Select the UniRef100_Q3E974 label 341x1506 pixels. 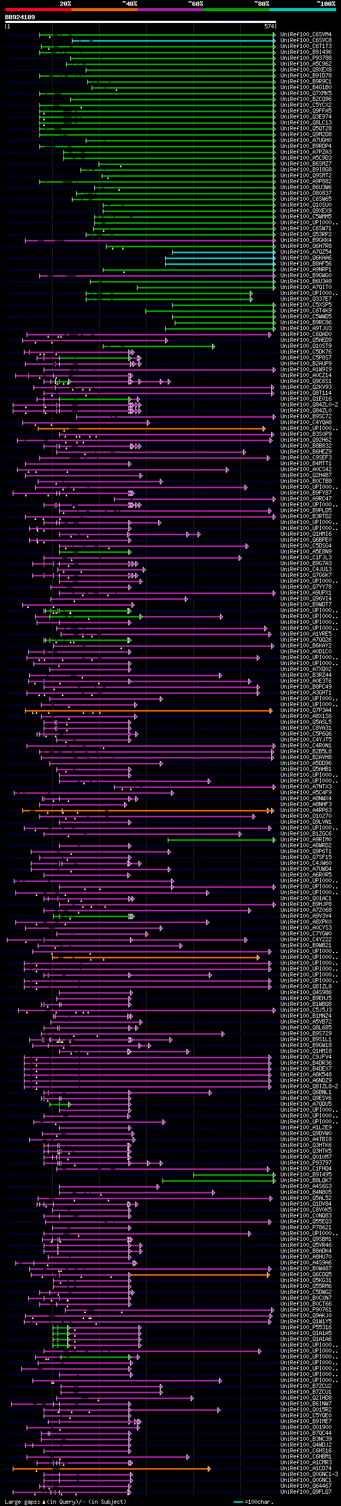(306, 117)
